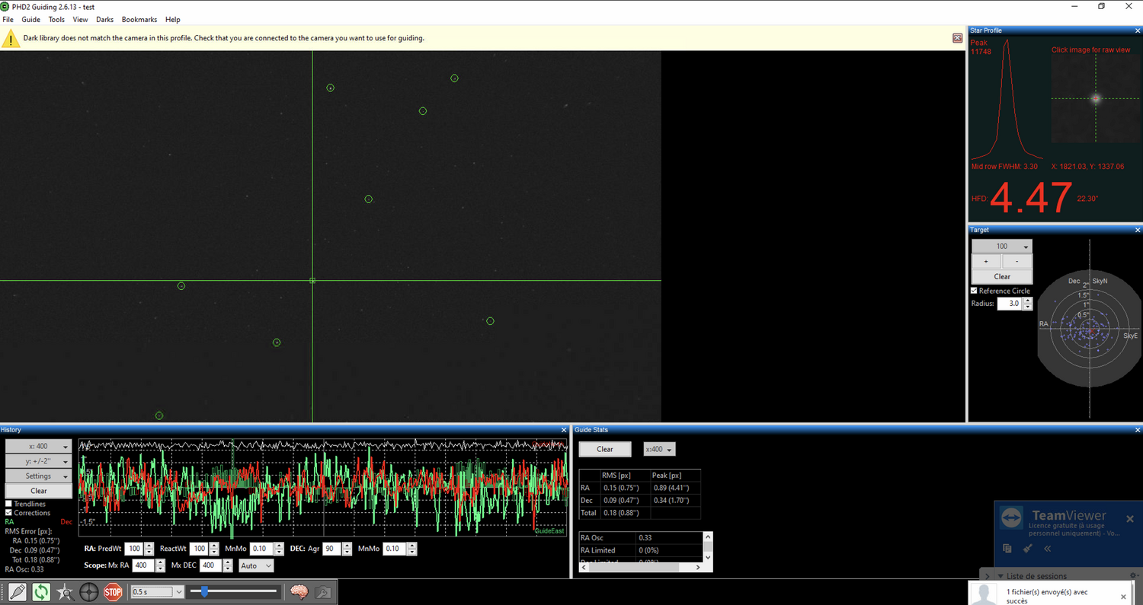The width and height of the screenshot is (1143, 605).
Task: Open the Bookmarks menu
Action: tap(139, 19)
